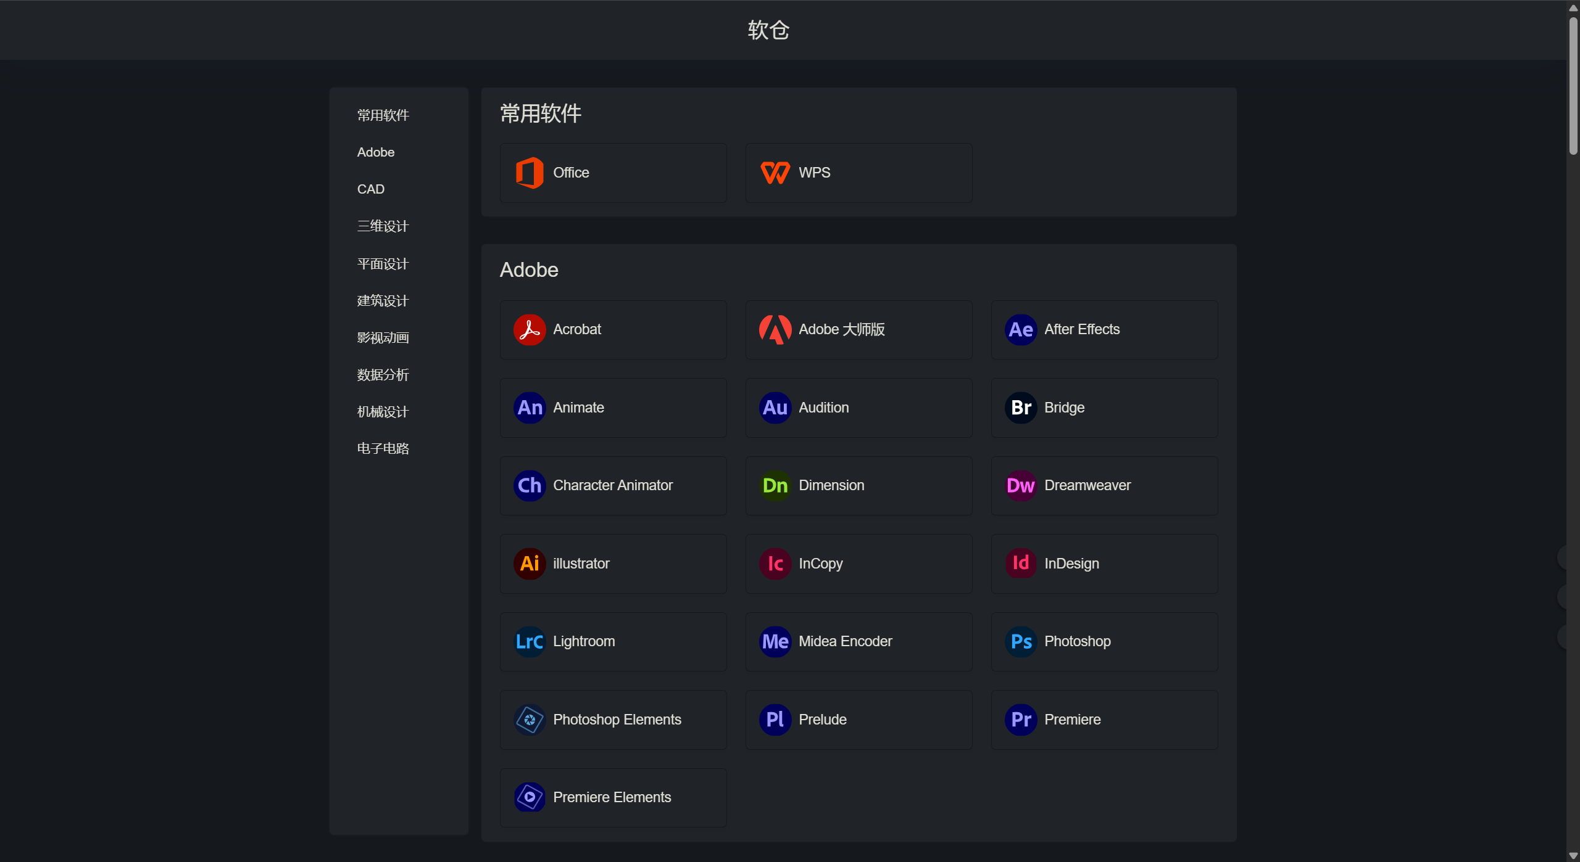Select Adobe in the sidebar menu

(x=375, y=152)
